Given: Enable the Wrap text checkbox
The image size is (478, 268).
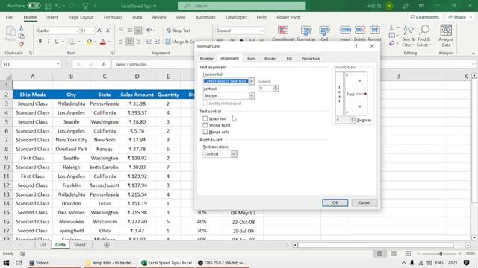Looking at the screenshot, I should [205, 118].
